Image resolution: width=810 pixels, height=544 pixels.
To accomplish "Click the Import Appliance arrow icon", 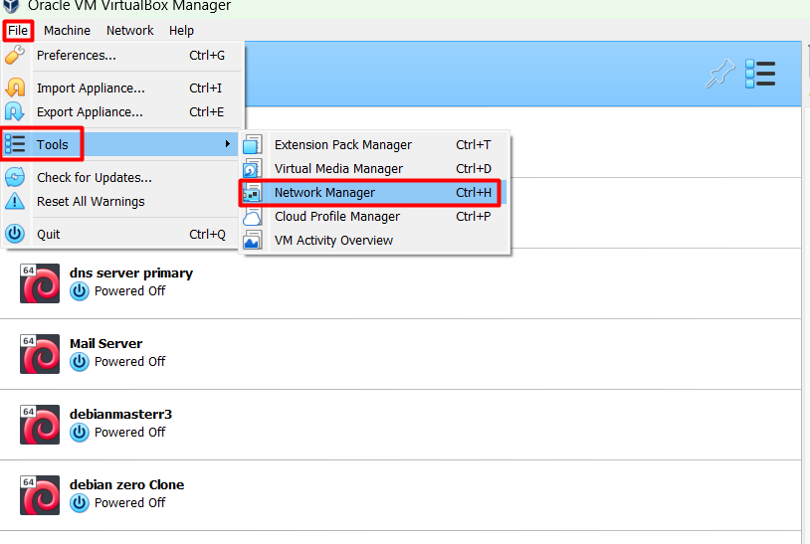I will [x=15, y=88].
